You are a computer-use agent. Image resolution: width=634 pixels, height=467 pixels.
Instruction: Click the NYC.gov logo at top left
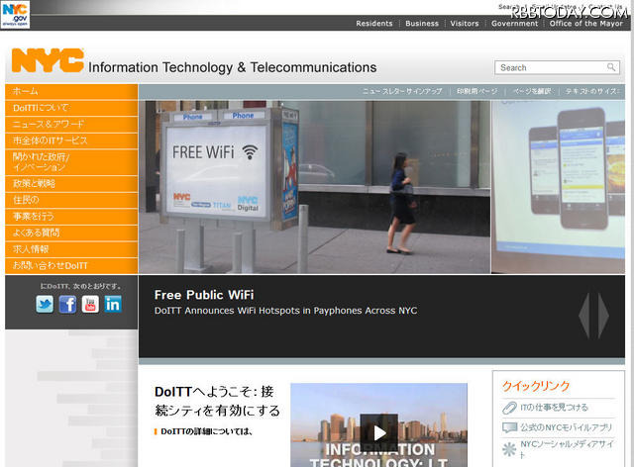(x=17, y=15)
